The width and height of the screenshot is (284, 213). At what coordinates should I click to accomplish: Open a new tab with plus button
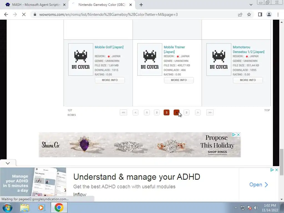(141, 5)
